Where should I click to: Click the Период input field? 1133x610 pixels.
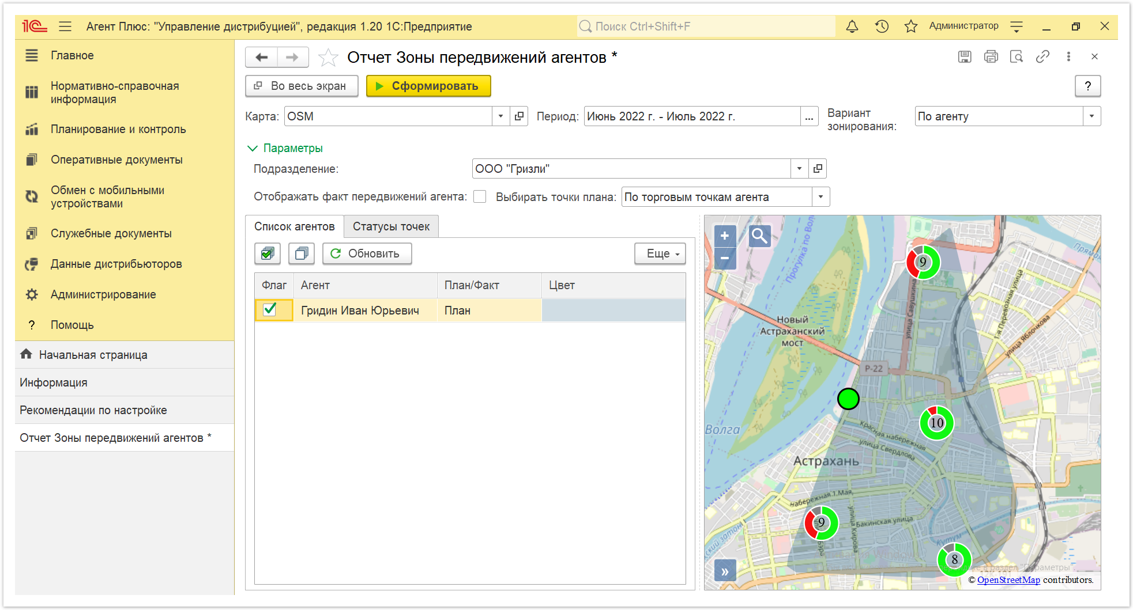coord(692,116)
